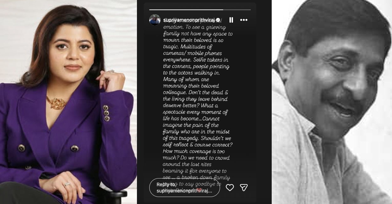392x204 pixels.
Task: Click the blue verified badge beside username
Action: point(218,20)
